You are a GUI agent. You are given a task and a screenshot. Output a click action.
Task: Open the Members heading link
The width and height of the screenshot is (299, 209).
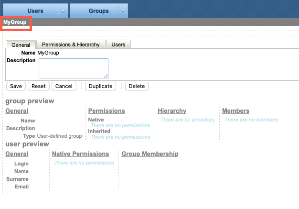235,110
